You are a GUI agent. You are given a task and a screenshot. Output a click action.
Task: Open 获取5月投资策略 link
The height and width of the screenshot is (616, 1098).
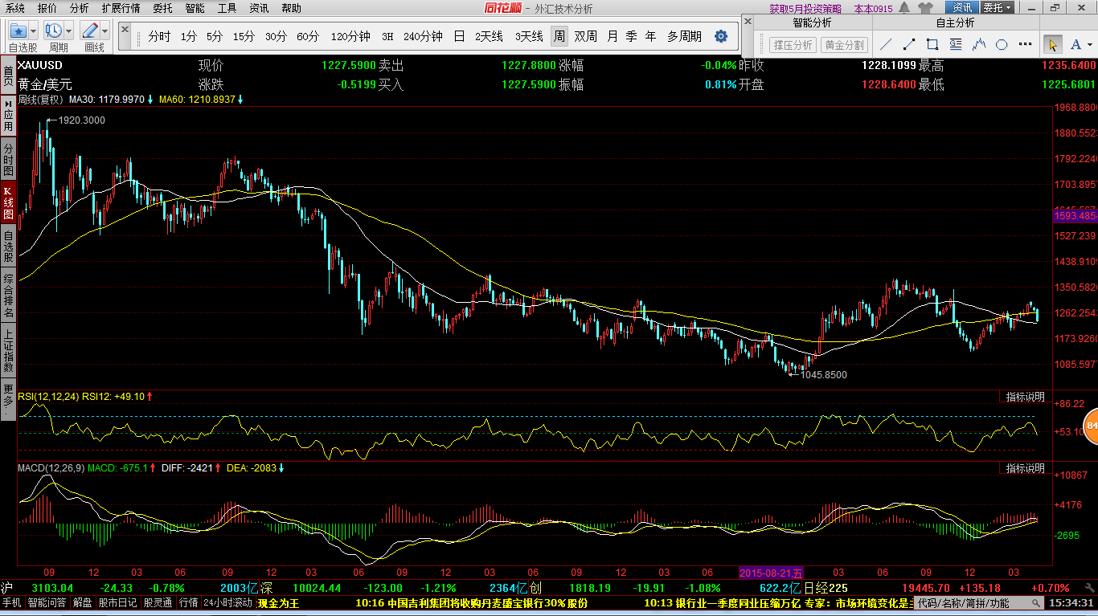coord(805,9)
